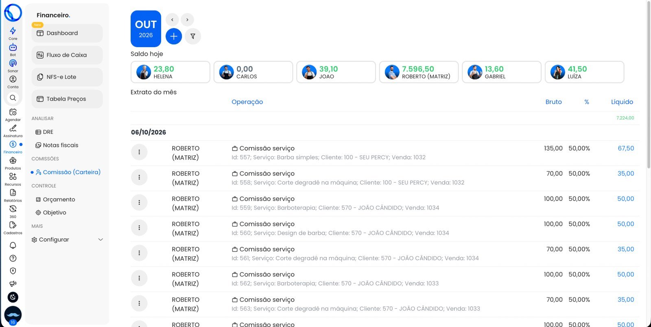This screenshot has width=651, height=327.
Task: Click the search magnifier icon
Action: tap(13, 98)
